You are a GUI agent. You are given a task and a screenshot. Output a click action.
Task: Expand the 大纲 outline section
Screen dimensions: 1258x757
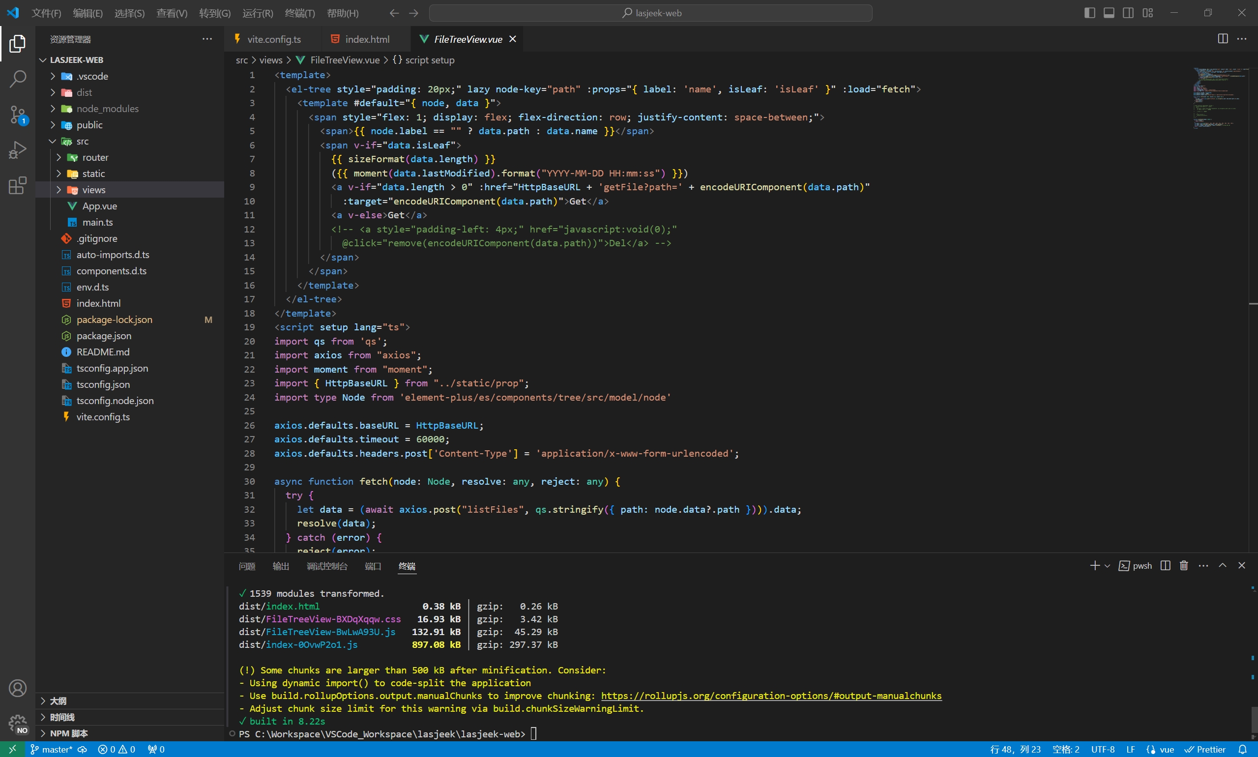click(x=130, y=701)
